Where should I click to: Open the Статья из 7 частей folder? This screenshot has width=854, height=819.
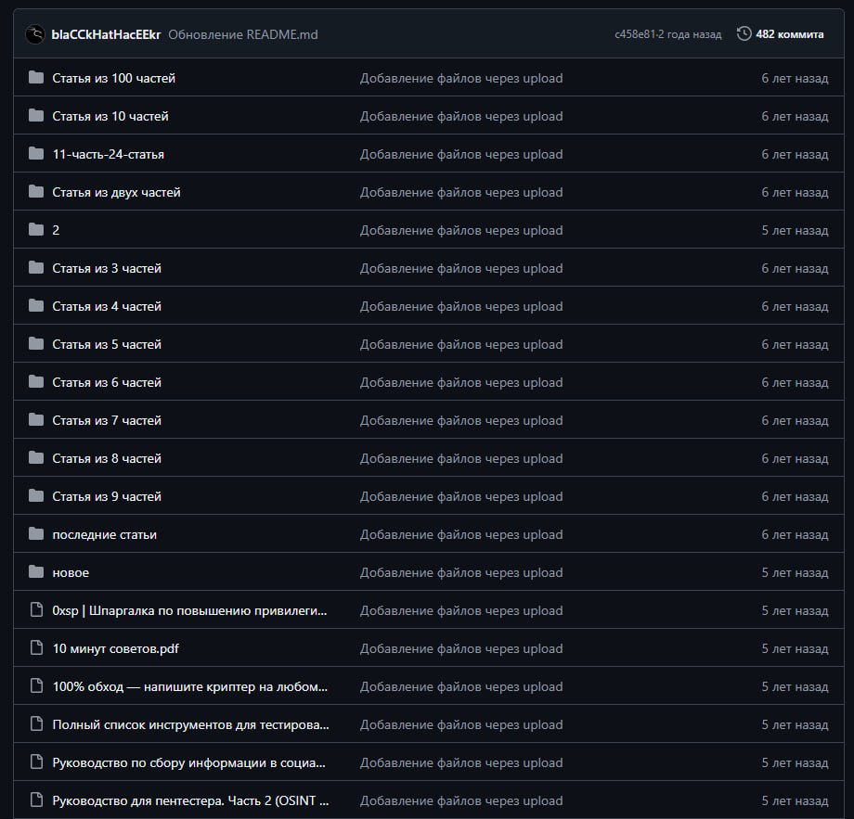(107, 420)
